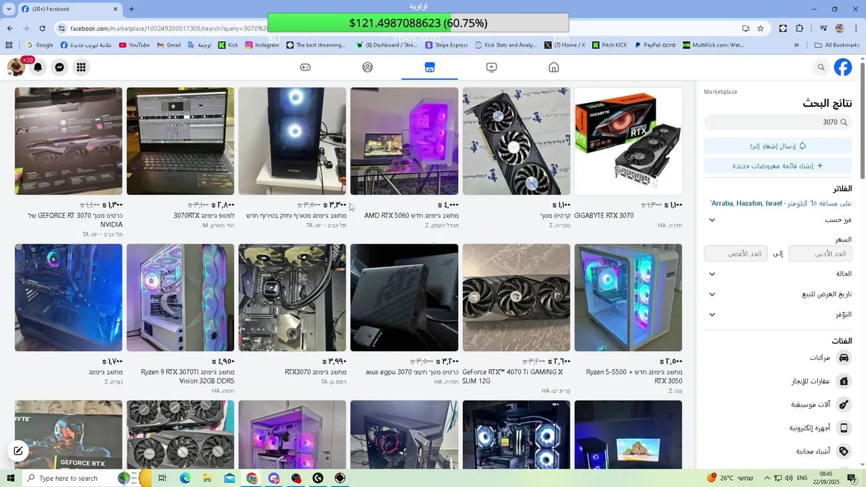Open the AMD RTX 5060 listing photo
Screen dimensions: 866x487
point(404,141)
